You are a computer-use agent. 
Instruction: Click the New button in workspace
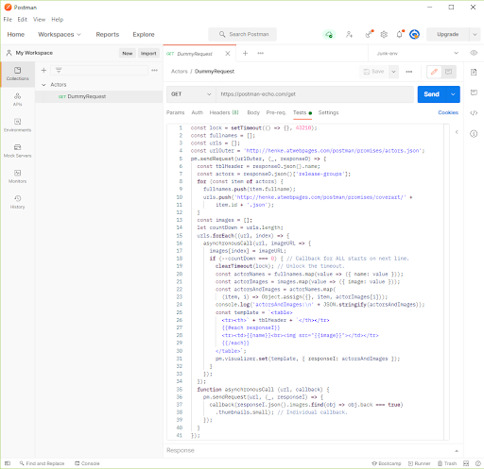tap(128, 53)
